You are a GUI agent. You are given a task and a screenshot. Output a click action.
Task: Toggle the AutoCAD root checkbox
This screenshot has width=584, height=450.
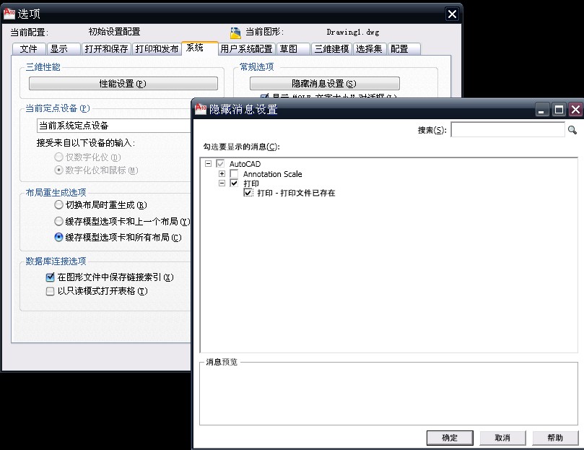tap(220, 163)
